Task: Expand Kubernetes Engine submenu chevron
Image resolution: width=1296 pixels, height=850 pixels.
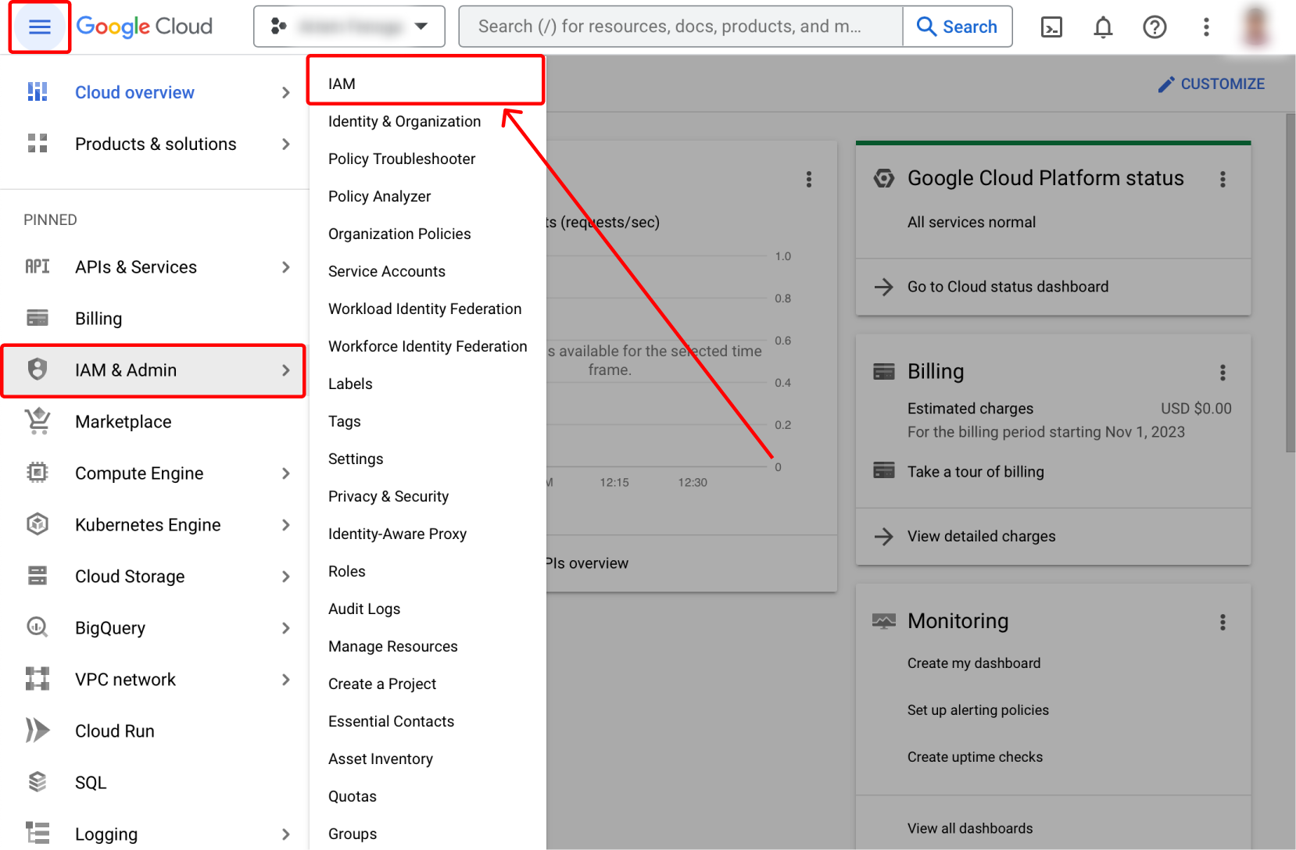Action: [286, 525]
